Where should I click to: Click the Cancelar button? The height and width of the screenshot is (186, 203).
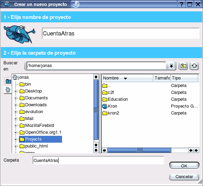pos(184,177)
